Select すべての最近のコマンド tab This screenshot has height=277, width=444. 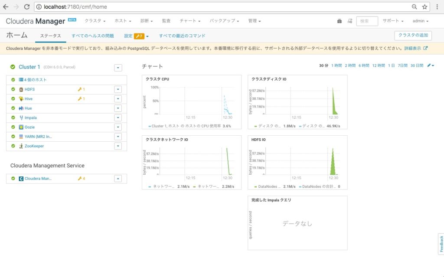[x=182, y=36]
